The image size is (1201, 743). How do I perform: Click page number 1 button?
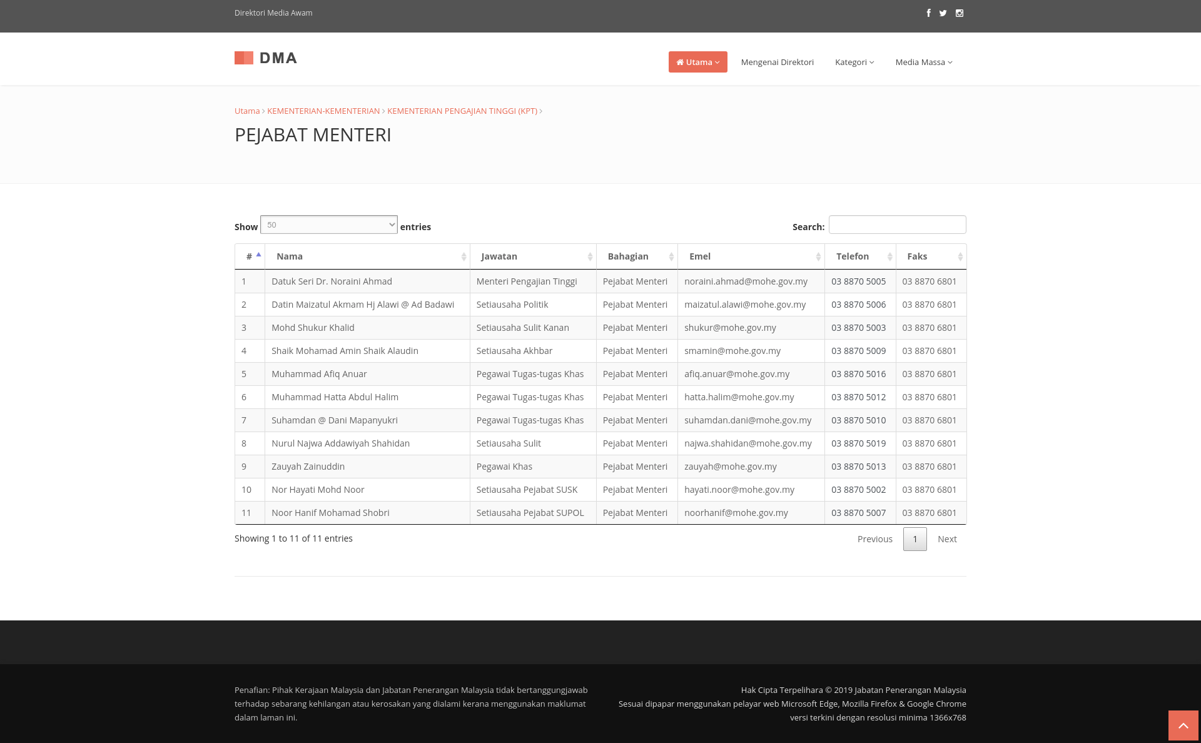915,539
